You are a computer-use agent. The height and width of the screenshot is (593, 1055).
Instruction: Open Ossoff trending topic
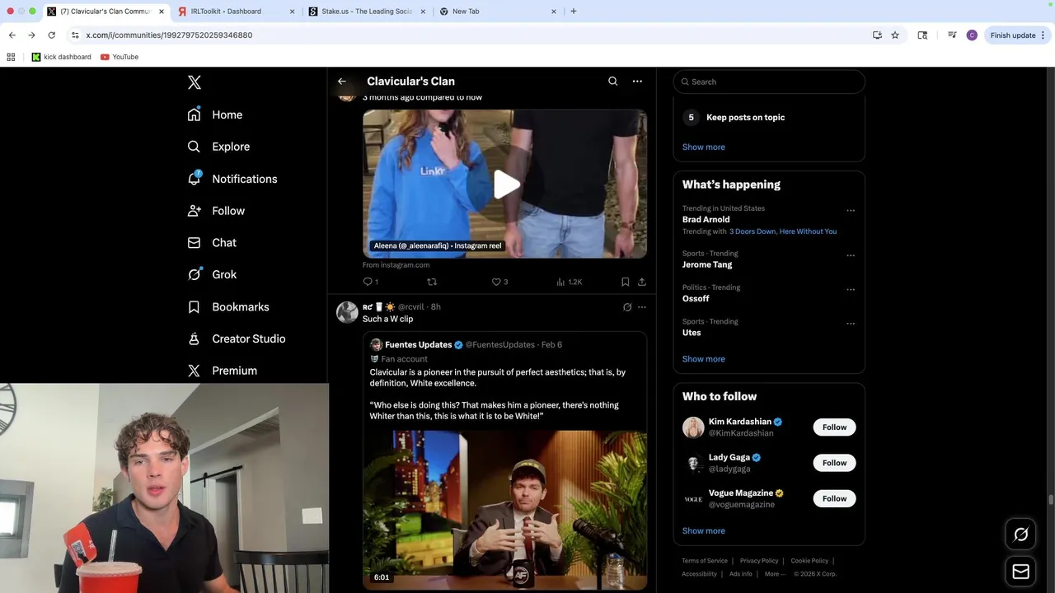696,298
